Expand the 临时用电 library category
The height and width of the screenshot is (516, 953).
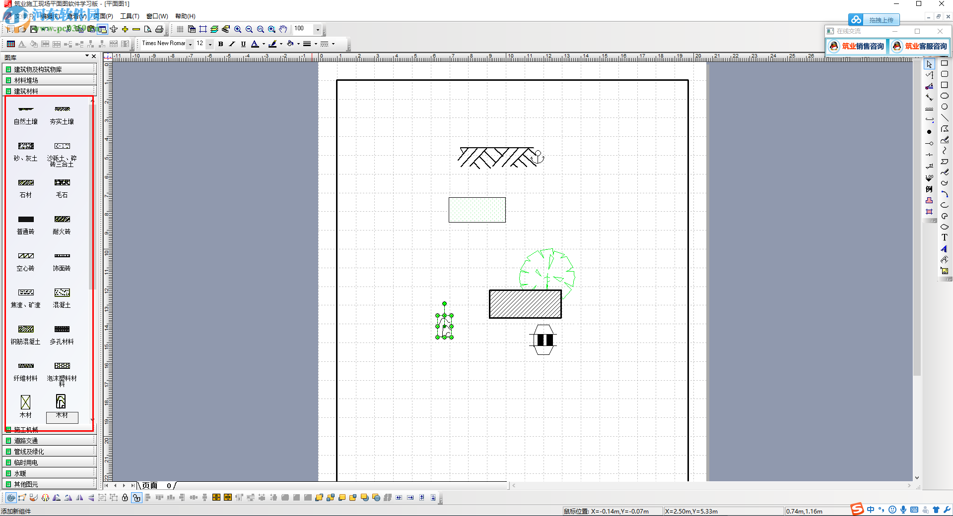click(x=49, y=462)
